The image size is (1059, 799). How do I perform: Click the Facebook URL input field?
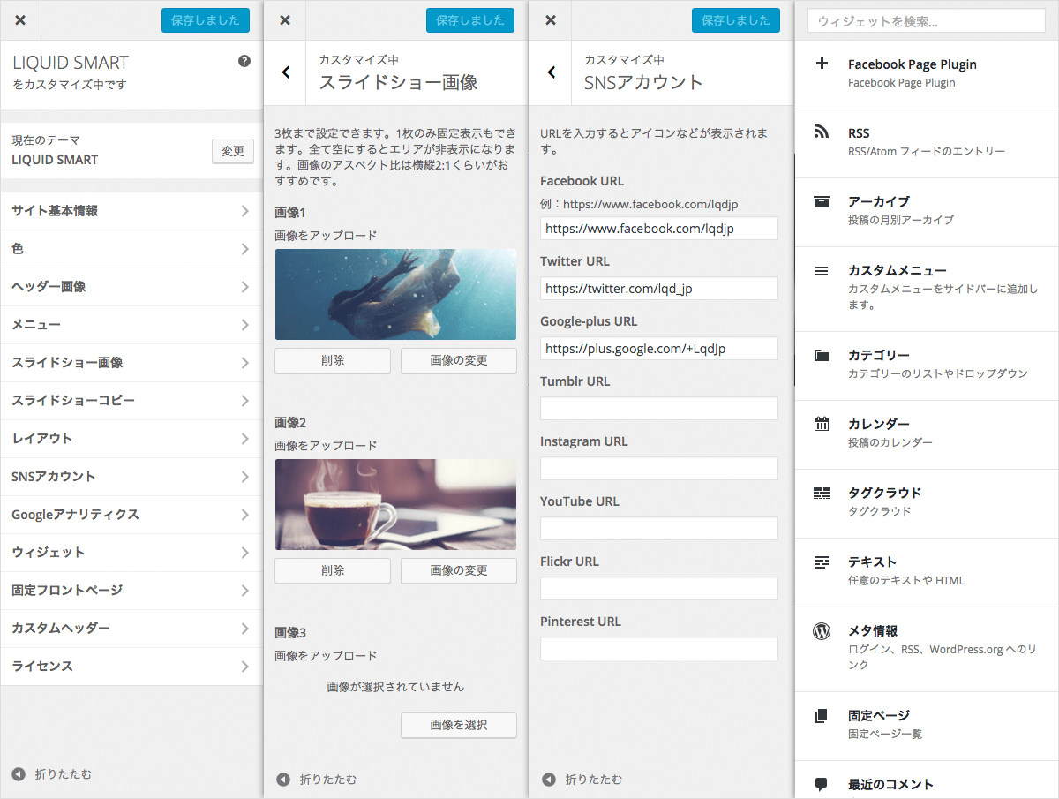coord(659,229)
